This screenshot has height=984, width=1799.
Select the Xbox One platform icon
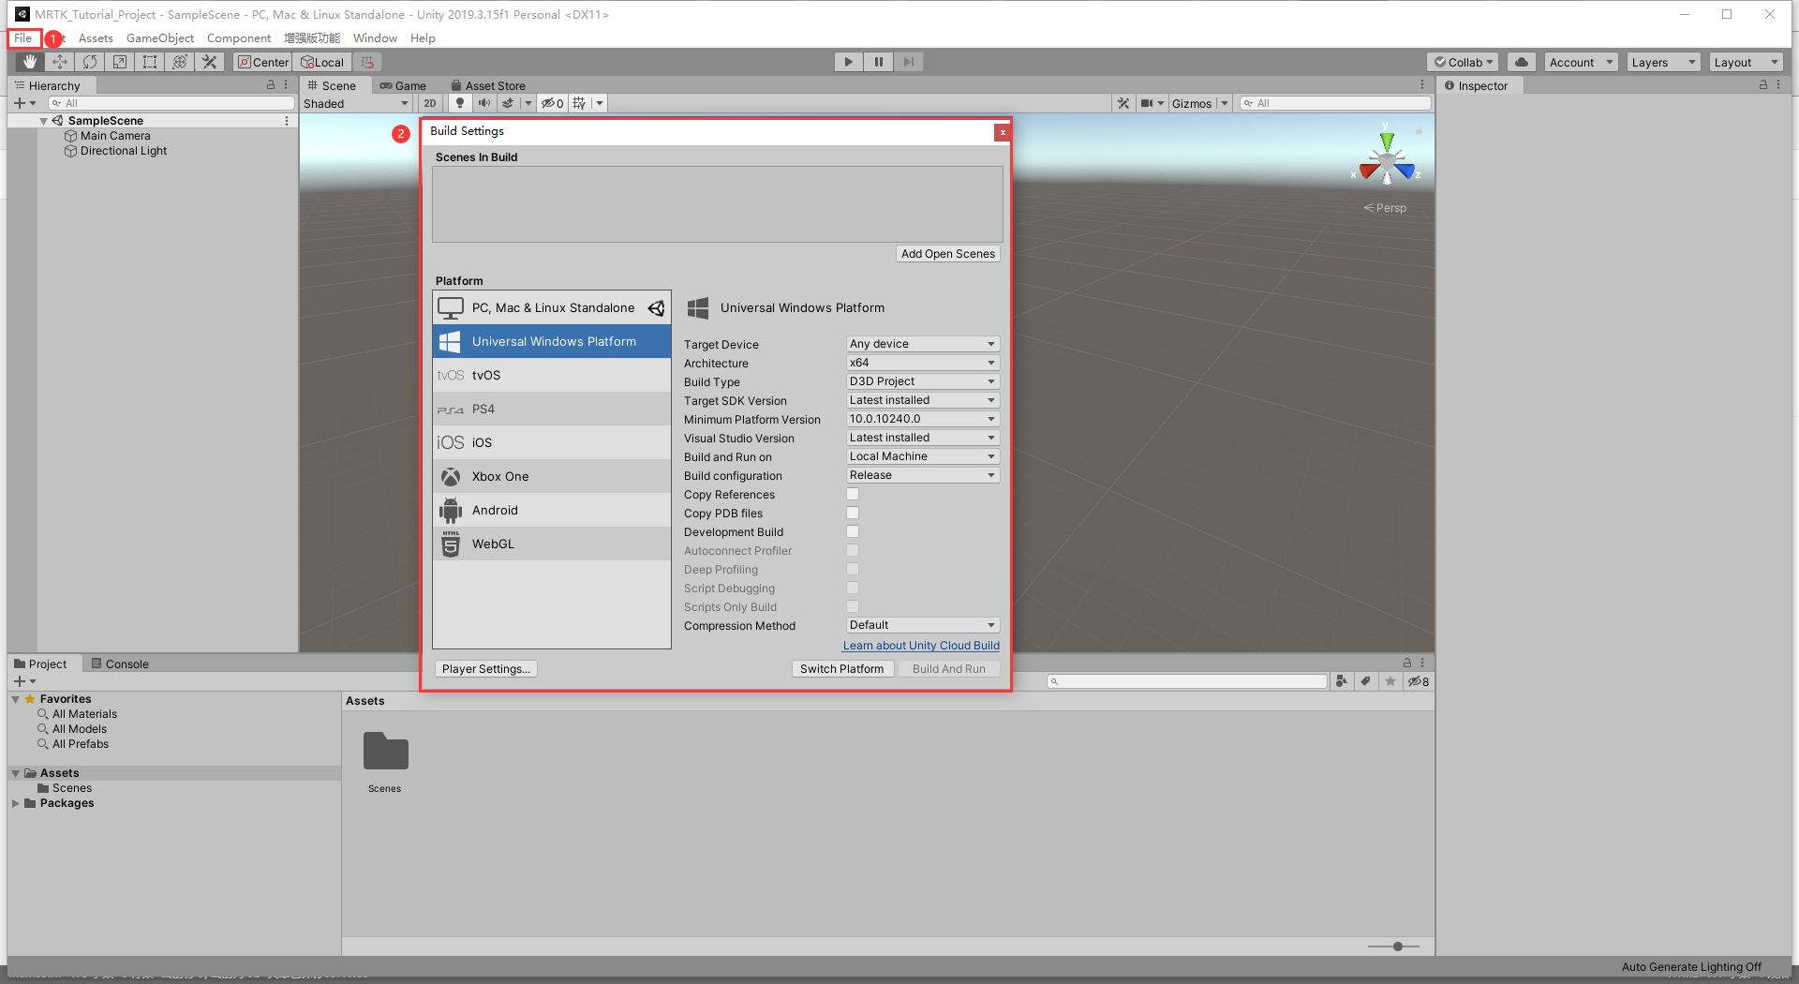(x=451, y=477)
